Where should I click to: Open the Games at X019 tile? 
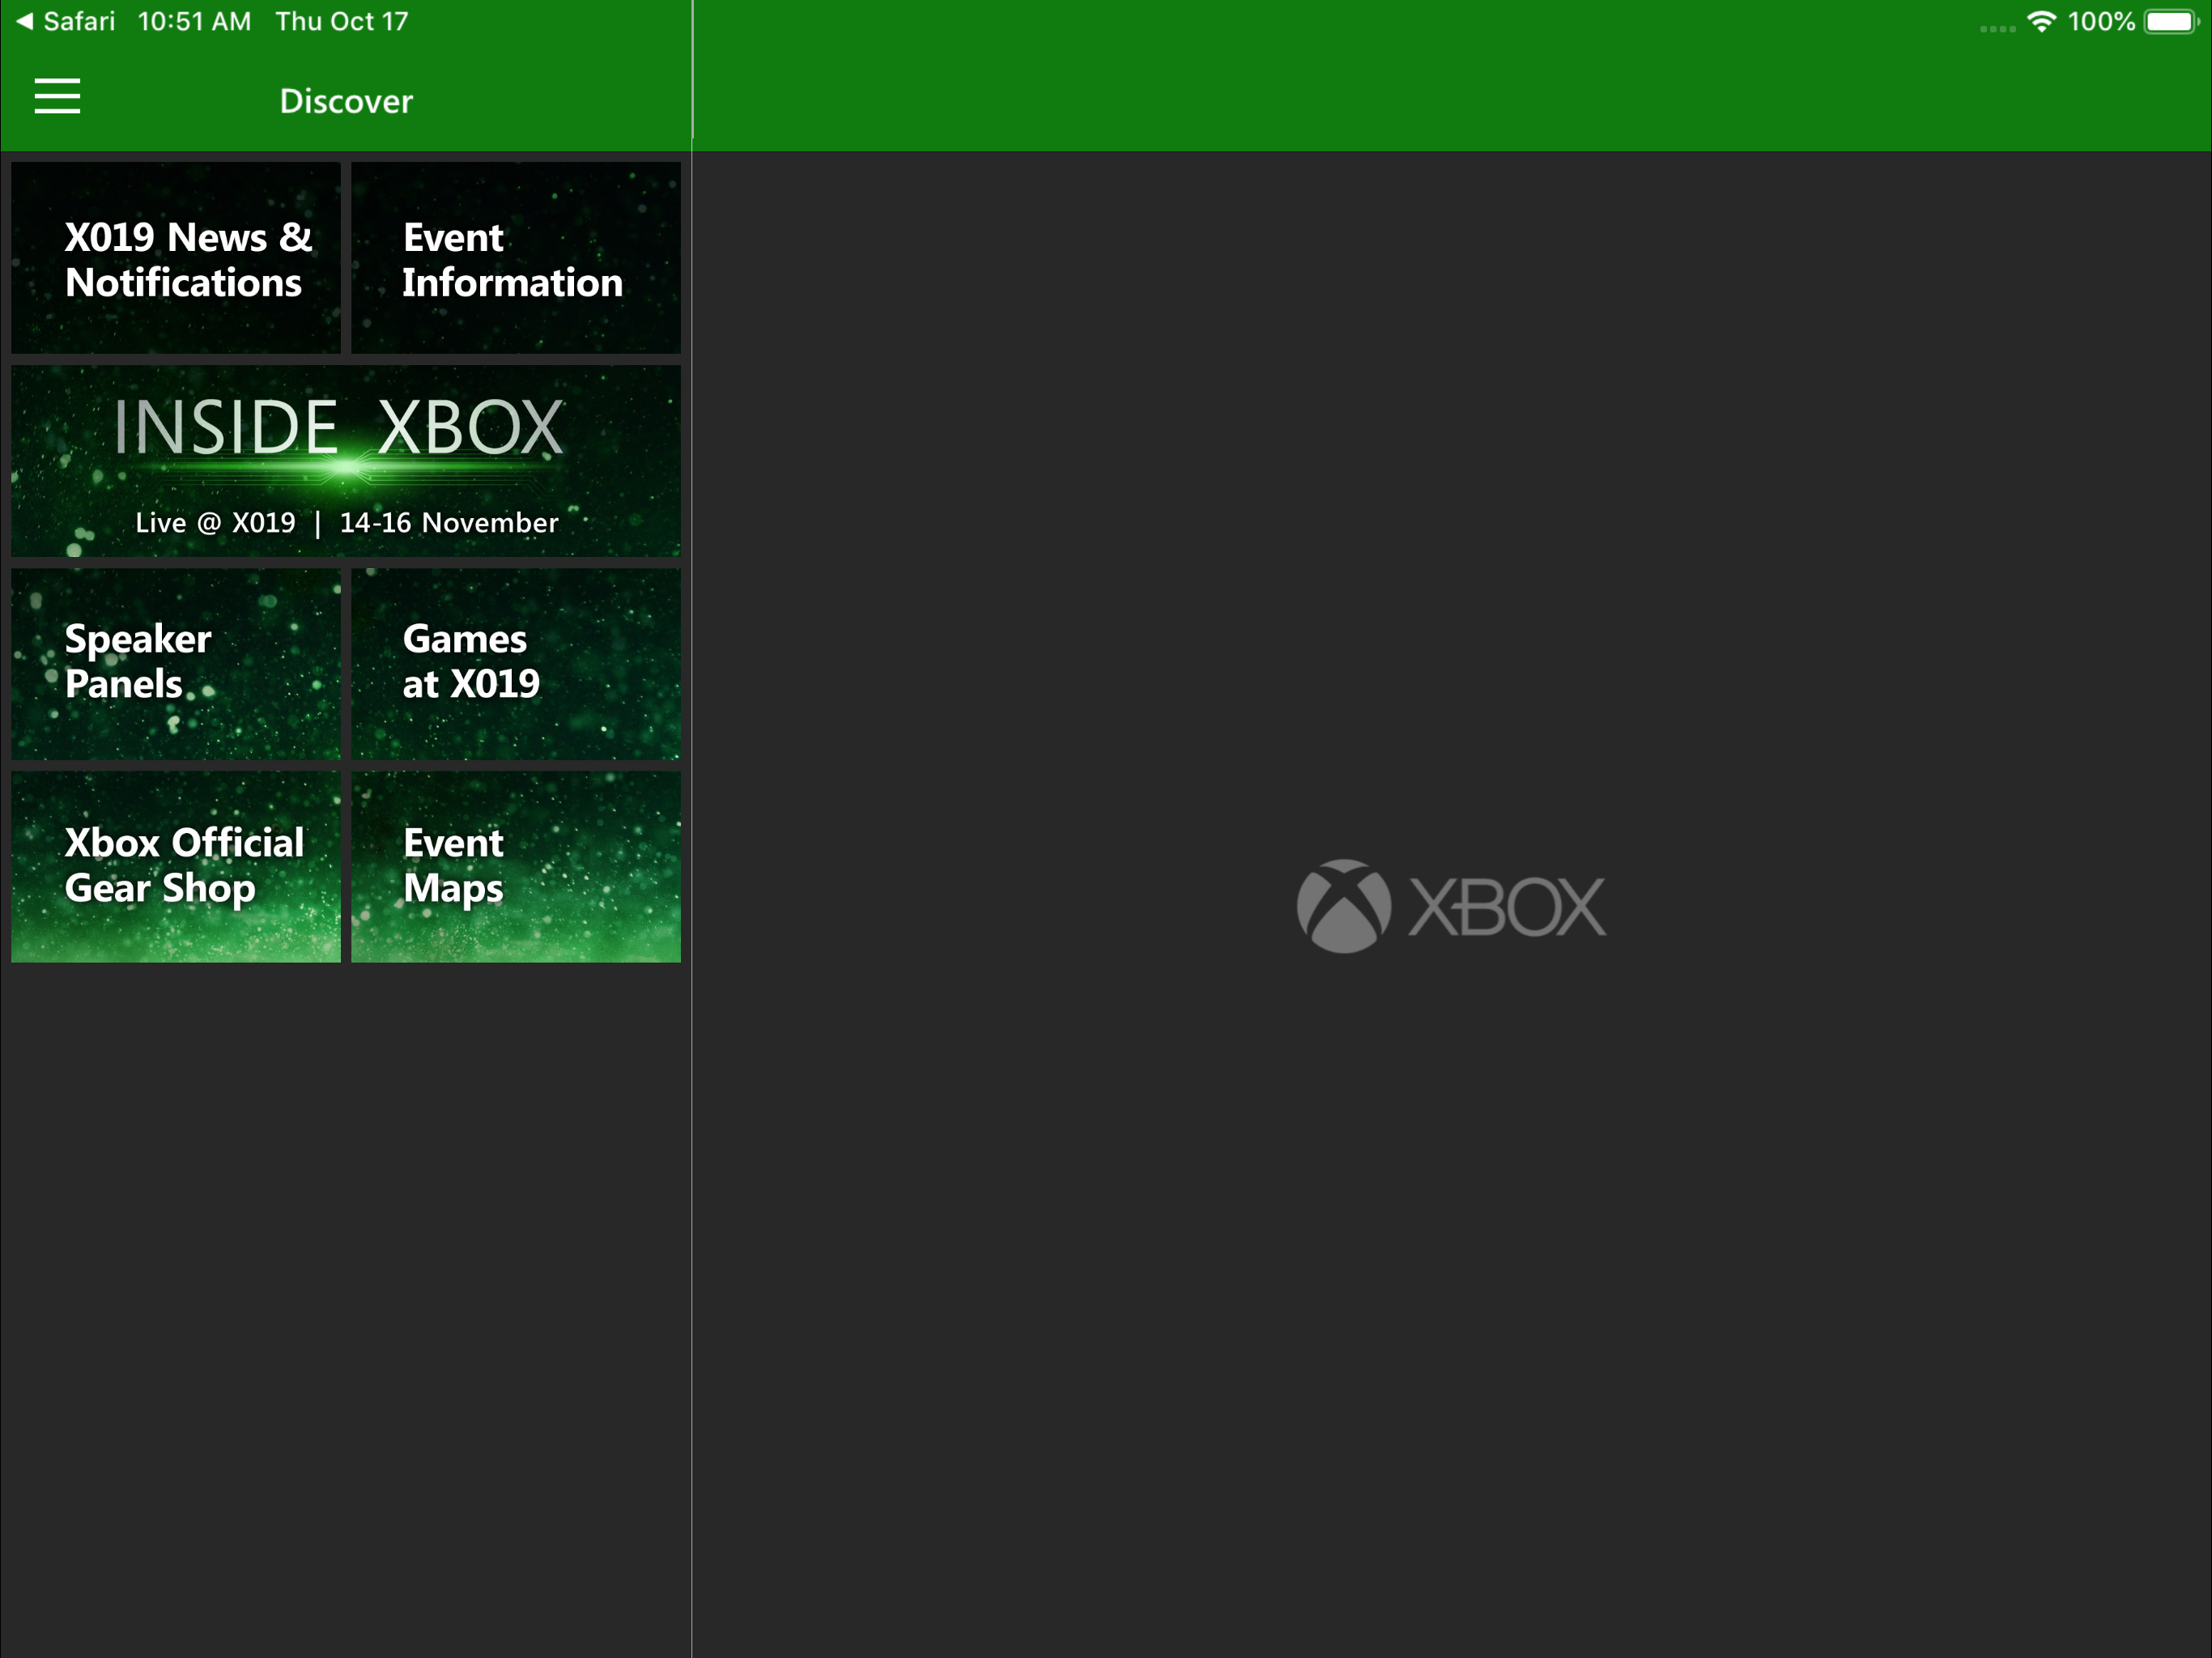coord(516,664)
